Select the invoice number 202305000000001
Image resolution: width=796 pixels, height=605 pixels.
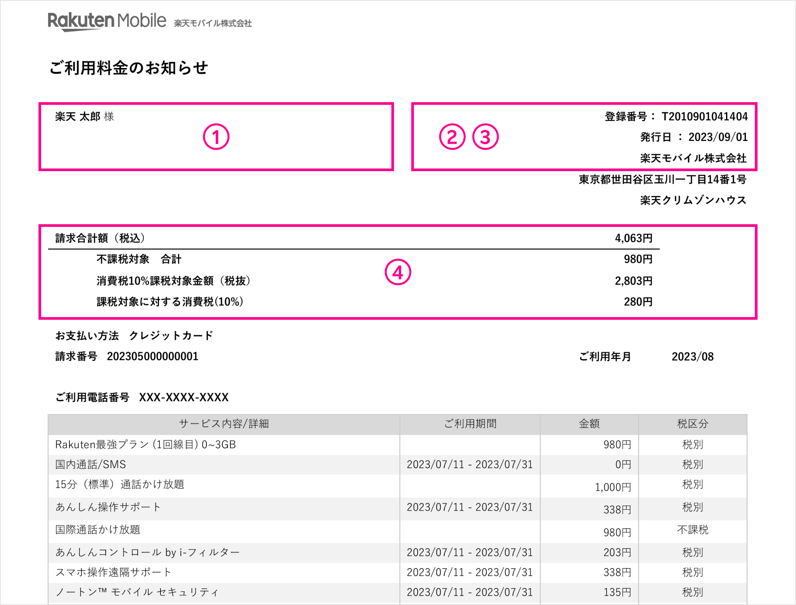pyautogui.click(x=153, y=357)
